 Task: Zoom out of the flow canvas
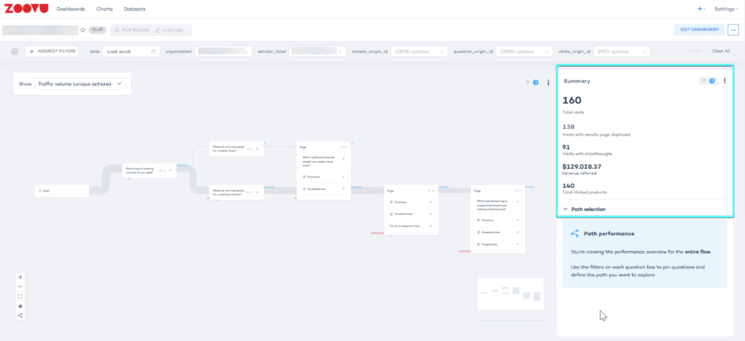(x=20, y=286)
